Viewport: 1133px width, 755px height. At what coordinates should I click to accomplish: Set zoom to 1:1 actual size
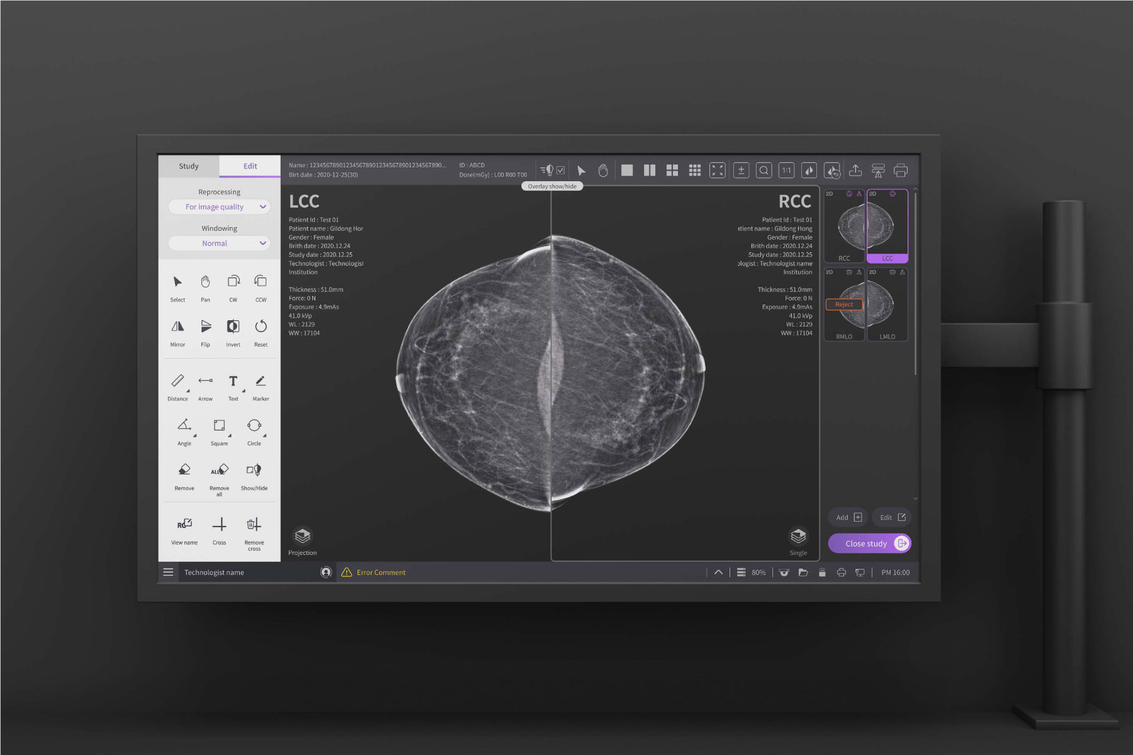[x=787, y=171]
